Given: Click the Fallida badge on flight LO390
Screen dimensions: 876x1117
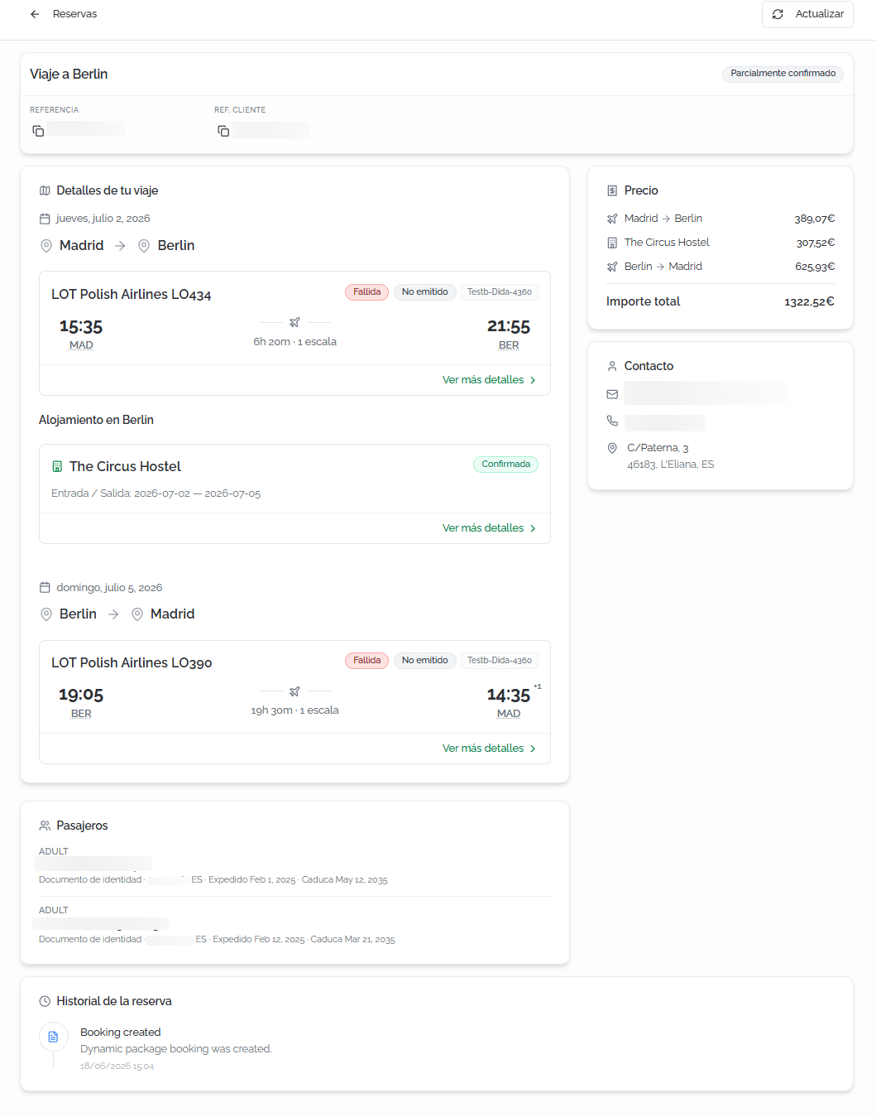Looking at the screenshot, I should 366,661.
